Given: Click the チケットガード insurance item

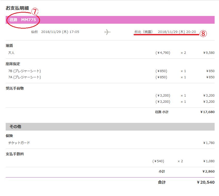Looking at the screenshot, I should pyautogui.click(x=19, y=143).
